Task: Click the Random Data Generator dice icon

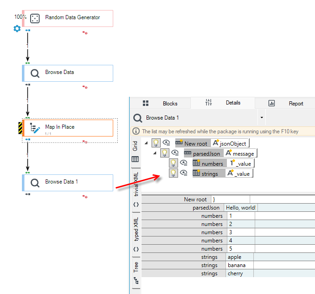Action: 35,18
